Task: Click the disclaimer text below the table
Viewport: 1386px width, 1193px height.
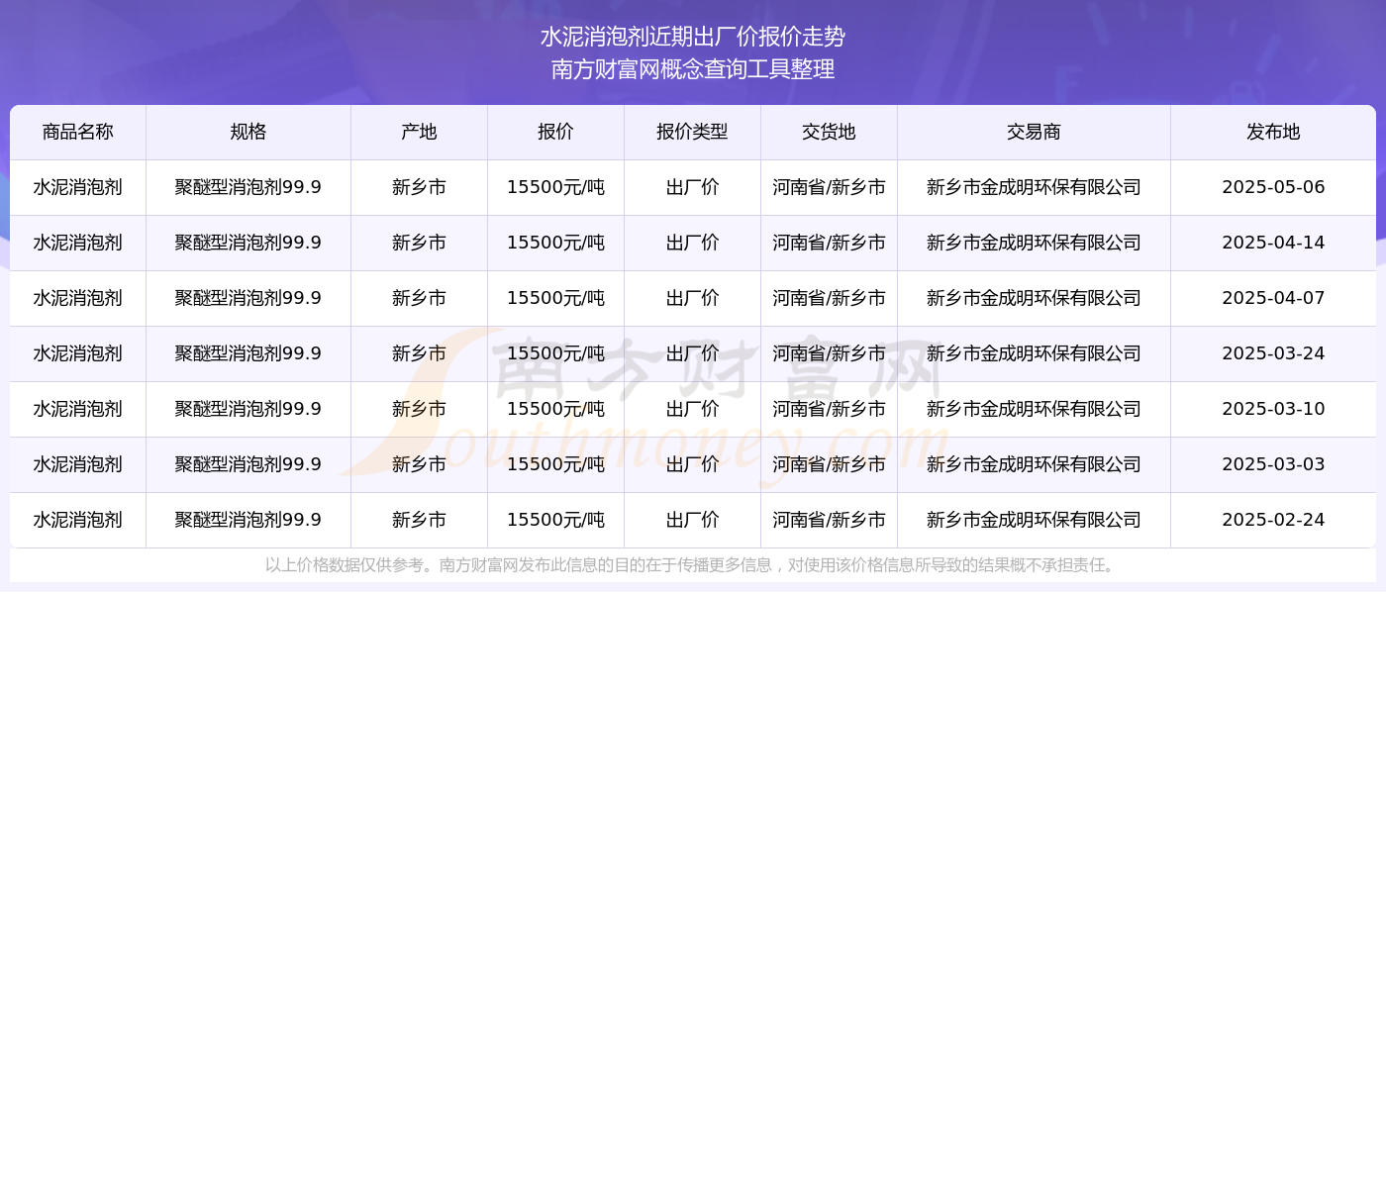Action: pyautogui.click(x=693, y=565)
